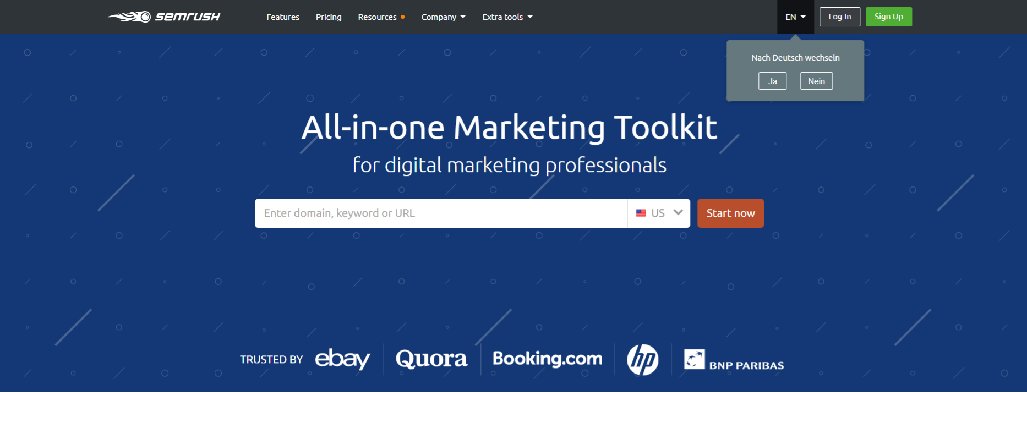Click the 'TRUSTED BY' label
Image resolution: width=1027 pixels, height=428 pixels.
(271, 360)
